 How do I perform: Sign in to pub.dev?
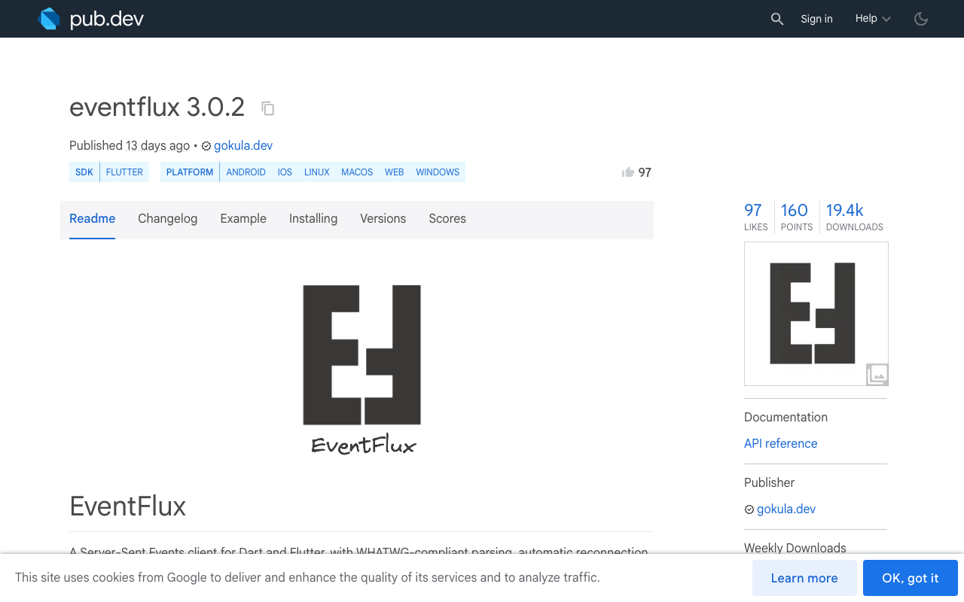(x=816, y=19)
